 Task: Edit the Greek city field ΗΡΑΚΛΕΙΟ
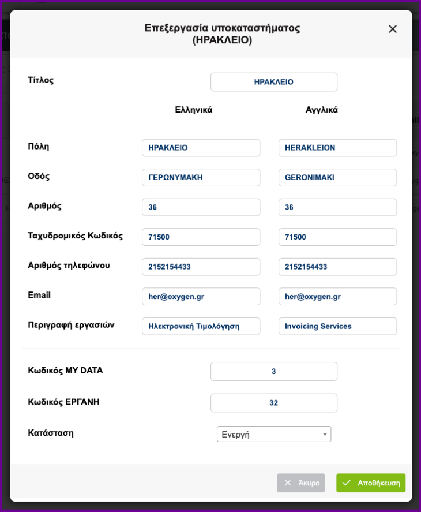tap(201, 148)
